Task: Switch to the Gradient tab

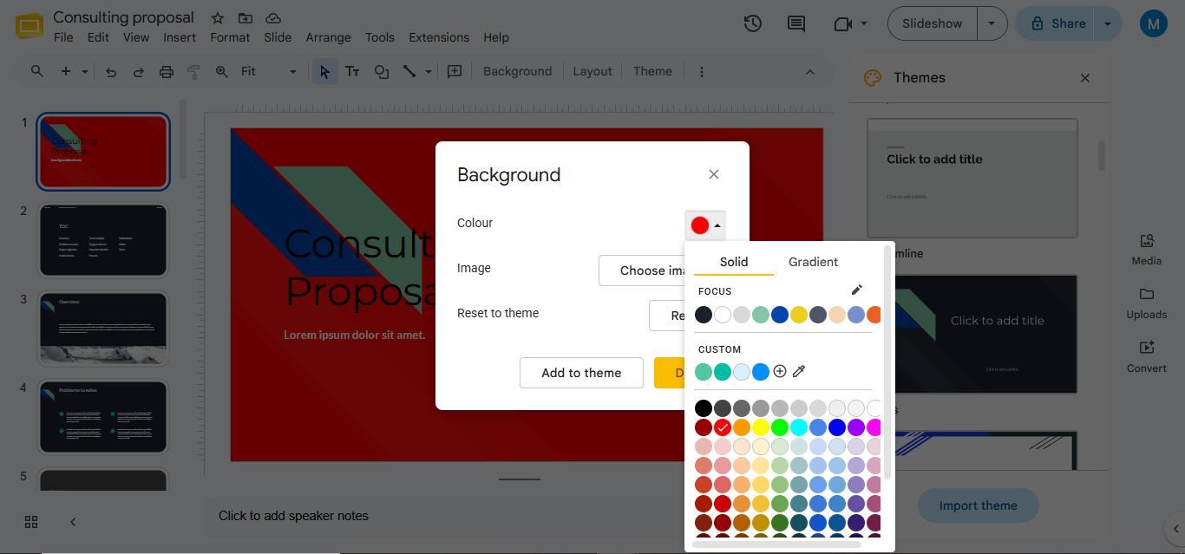Action: pos(813,262)
